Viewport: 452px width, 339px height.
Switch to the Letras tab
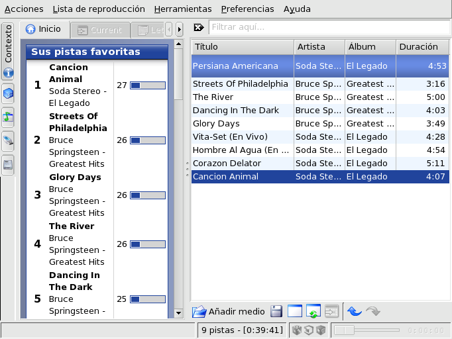pos(148,30)
